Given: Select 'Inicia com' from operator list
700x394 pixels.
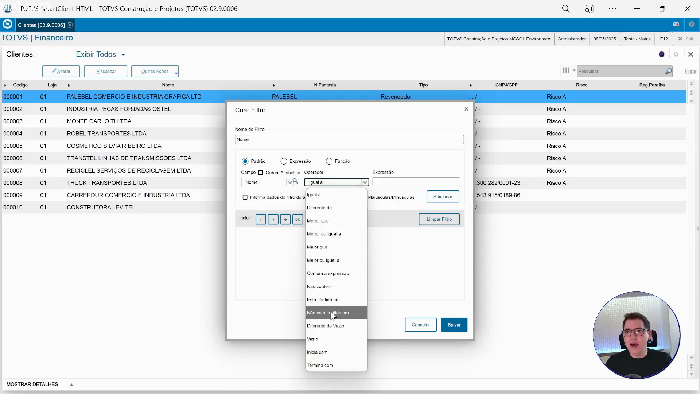Looking at the screenshot, I should [x=317, y=352].
